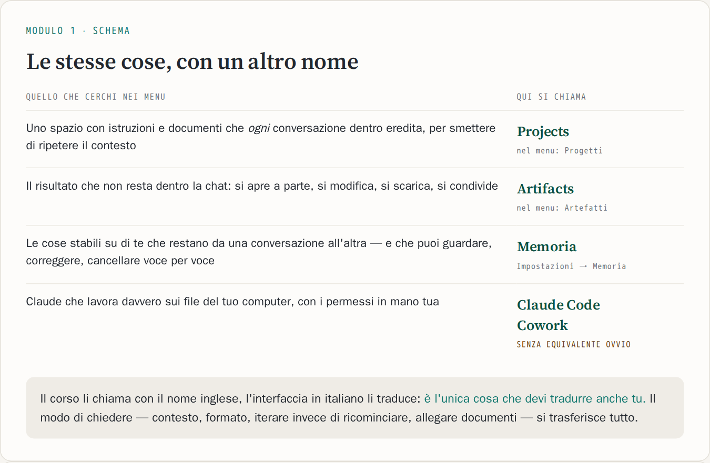Click the bold green "Memoria" feature name
This screenshot has width=710, height=463.
point(546,246)
